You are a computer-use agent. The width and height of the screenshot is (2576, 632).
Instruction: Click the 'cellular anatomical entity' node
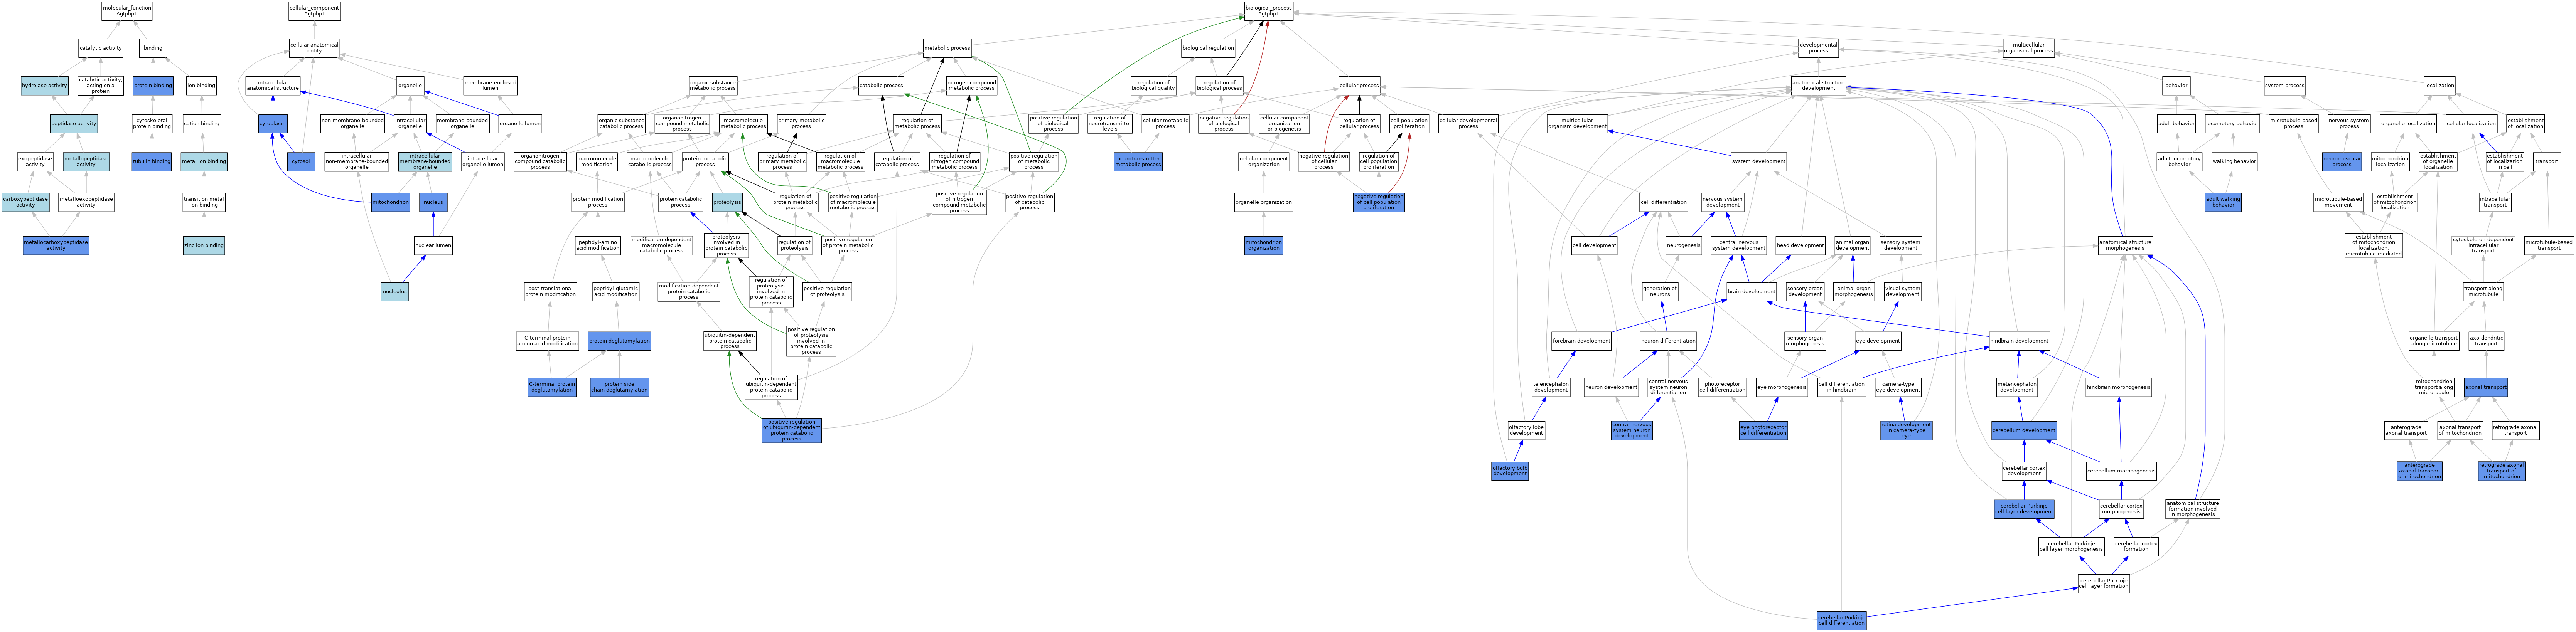pos(314,48)
